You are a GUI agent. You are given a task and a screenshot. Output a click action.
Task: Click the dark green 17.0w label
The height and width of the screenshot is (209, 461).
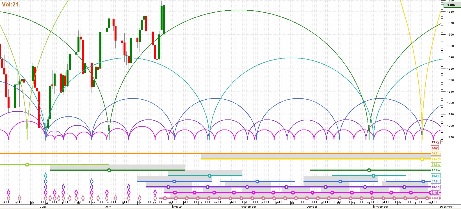tap(436, 170)
